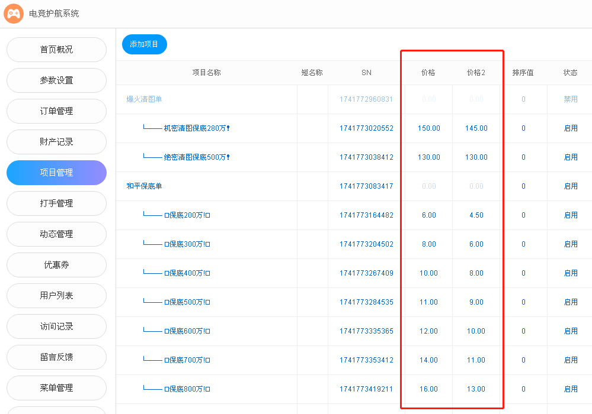The width and height of the screenshot is (592, 414).
Task: Open 首页概况 in sidebar
Action: pyautogui.click(x=56, y=50)
